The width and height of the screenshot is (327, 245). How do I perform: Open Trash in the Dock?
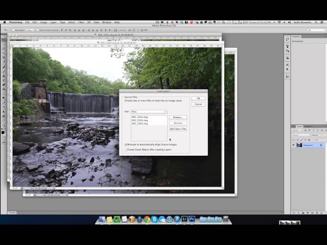[226, 219]
